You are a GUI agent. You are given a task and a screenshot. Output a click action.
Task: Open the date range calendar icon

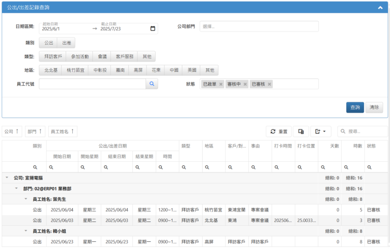coord(153,28)
